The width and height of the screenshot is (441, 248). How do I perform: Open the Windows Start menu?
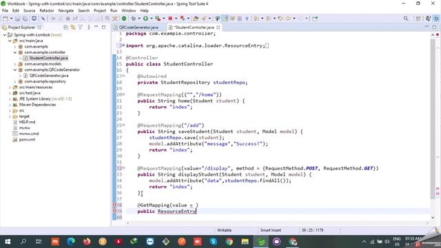coord(8,242)
